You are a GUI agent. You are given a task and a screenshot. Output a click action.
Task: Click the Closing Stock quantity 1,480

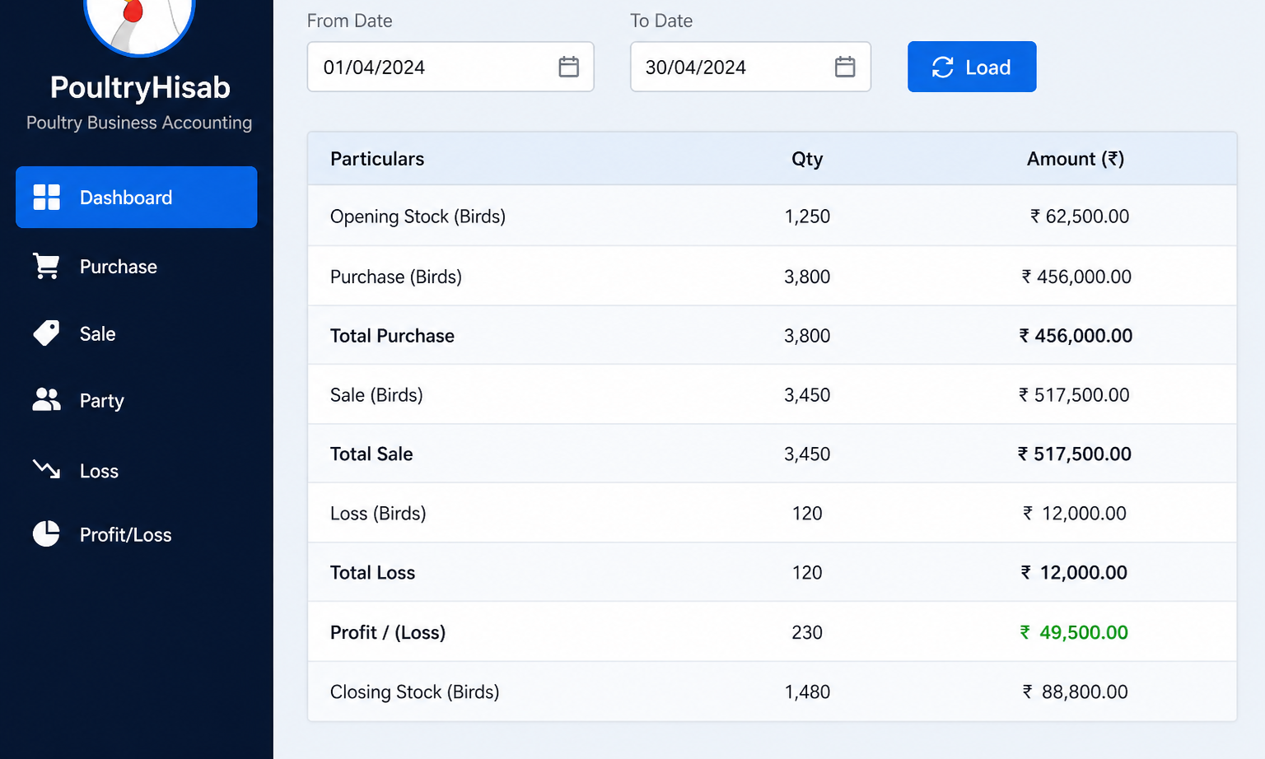pyautogui.click(x=807, y=691)
